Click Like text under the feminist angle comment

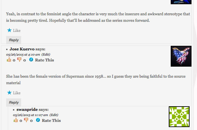point(17,31)
